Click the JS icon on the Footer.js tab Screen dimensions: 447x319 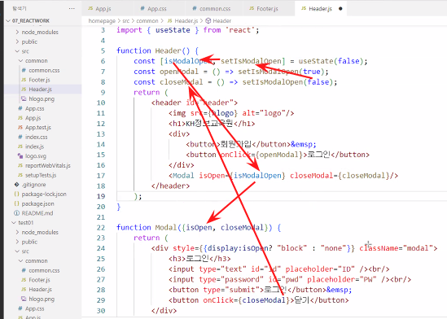252,8
